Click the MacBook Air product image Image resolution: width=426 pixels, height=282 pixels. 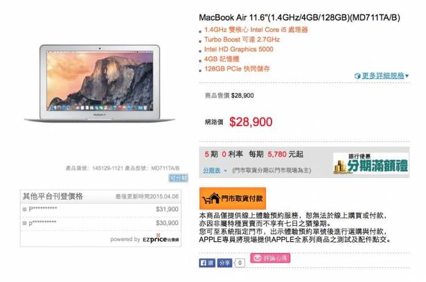[x=100, y=83]
